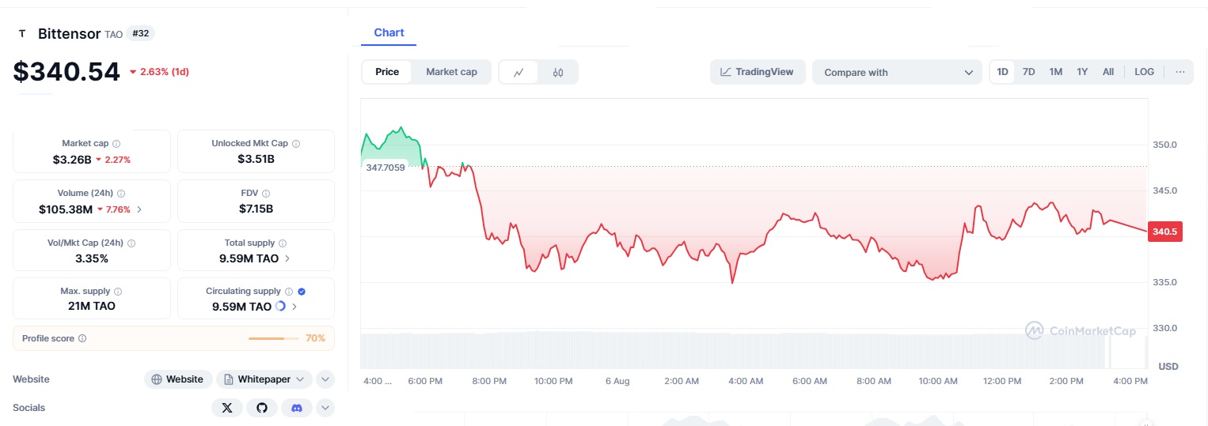
Task: Click the Volume (24h) info icon
Action: (121, 193)
